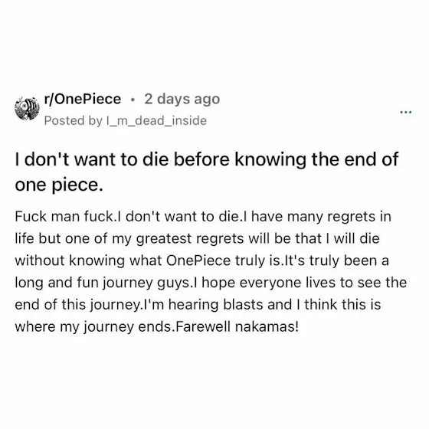Click the word 'knowing' in the post title
The height and width of the screenshot is (429, 429).
(x=270, y=160)
